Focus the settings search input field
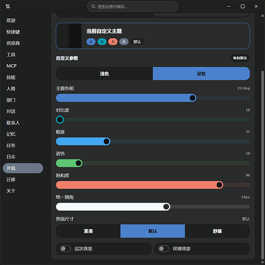 pyautogui.click(x=132, y=6)
